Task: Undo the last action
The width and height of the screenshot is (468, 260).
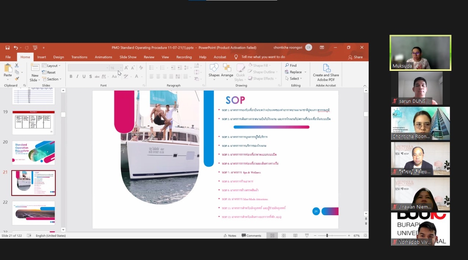Action: [16, 48]
